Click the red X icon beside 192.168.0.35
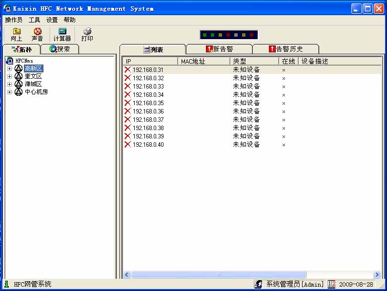The image size is (387, 291). [127, 103]
